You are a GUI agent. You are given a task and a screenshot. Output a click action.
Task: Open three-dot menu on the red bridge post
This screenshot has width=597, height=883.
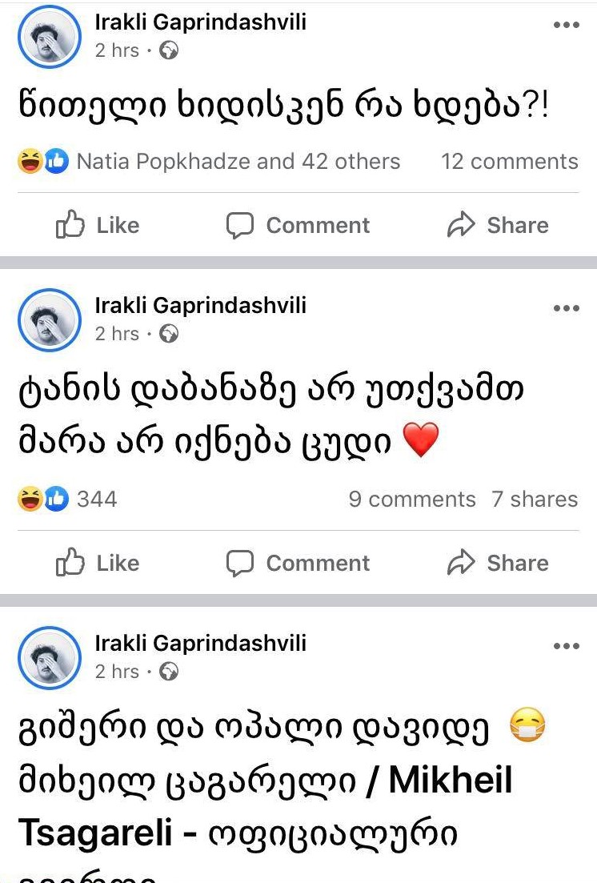[x=566, y=25]
